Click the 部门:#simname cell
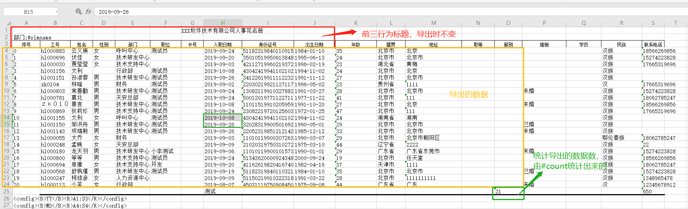688x209 pixels. [x=32, y=38]
